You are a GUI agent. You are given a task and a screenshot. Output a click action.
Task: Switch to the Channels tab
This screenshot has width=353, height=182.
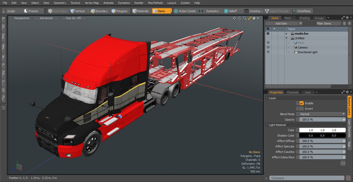pos(293,92)
